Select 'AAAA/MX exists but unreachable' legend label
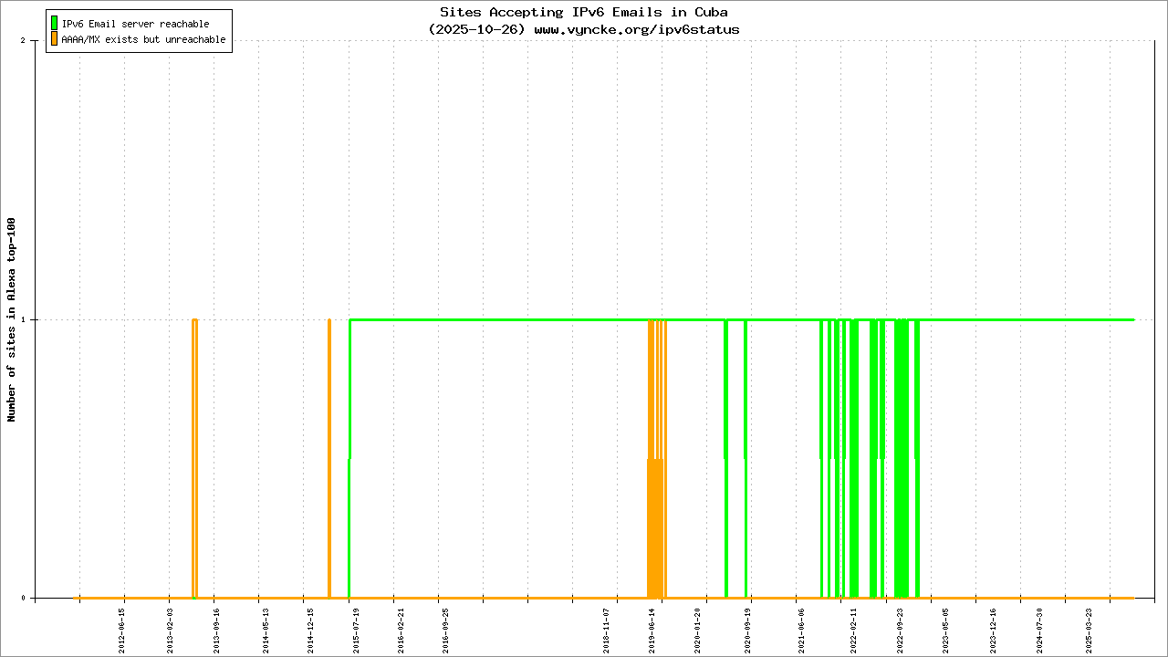The image size is (1168, 657). pyautogui.click(x=143, y=40)
